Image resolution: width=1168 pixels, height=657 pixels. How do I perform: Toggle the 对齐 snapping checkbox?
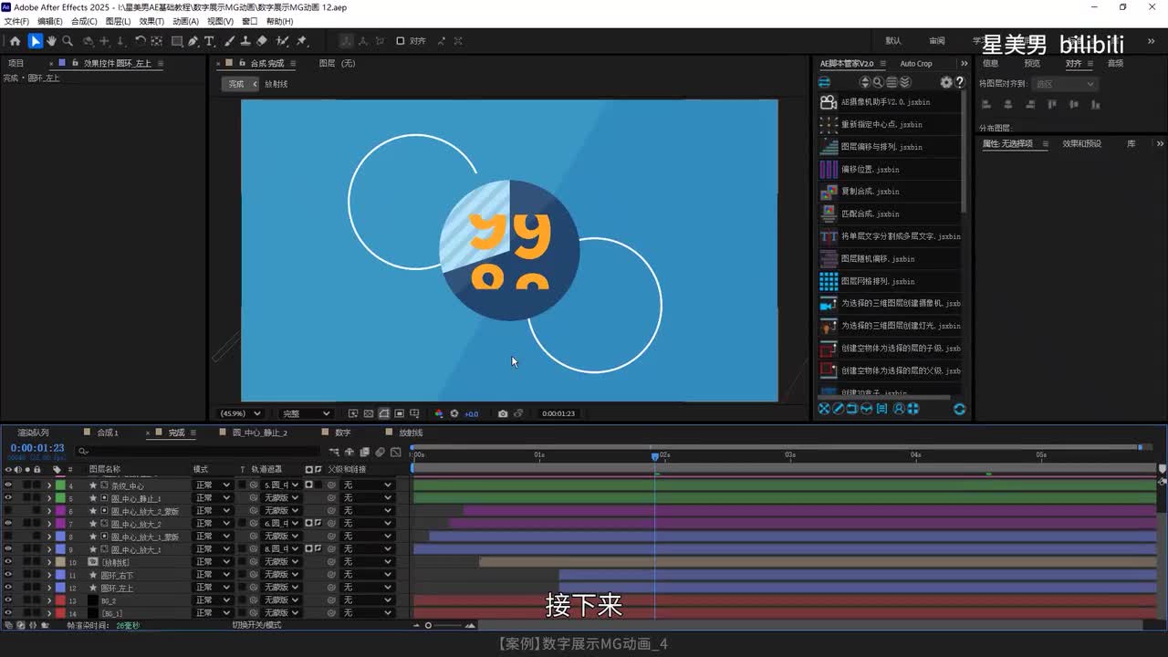click(401, 41)
